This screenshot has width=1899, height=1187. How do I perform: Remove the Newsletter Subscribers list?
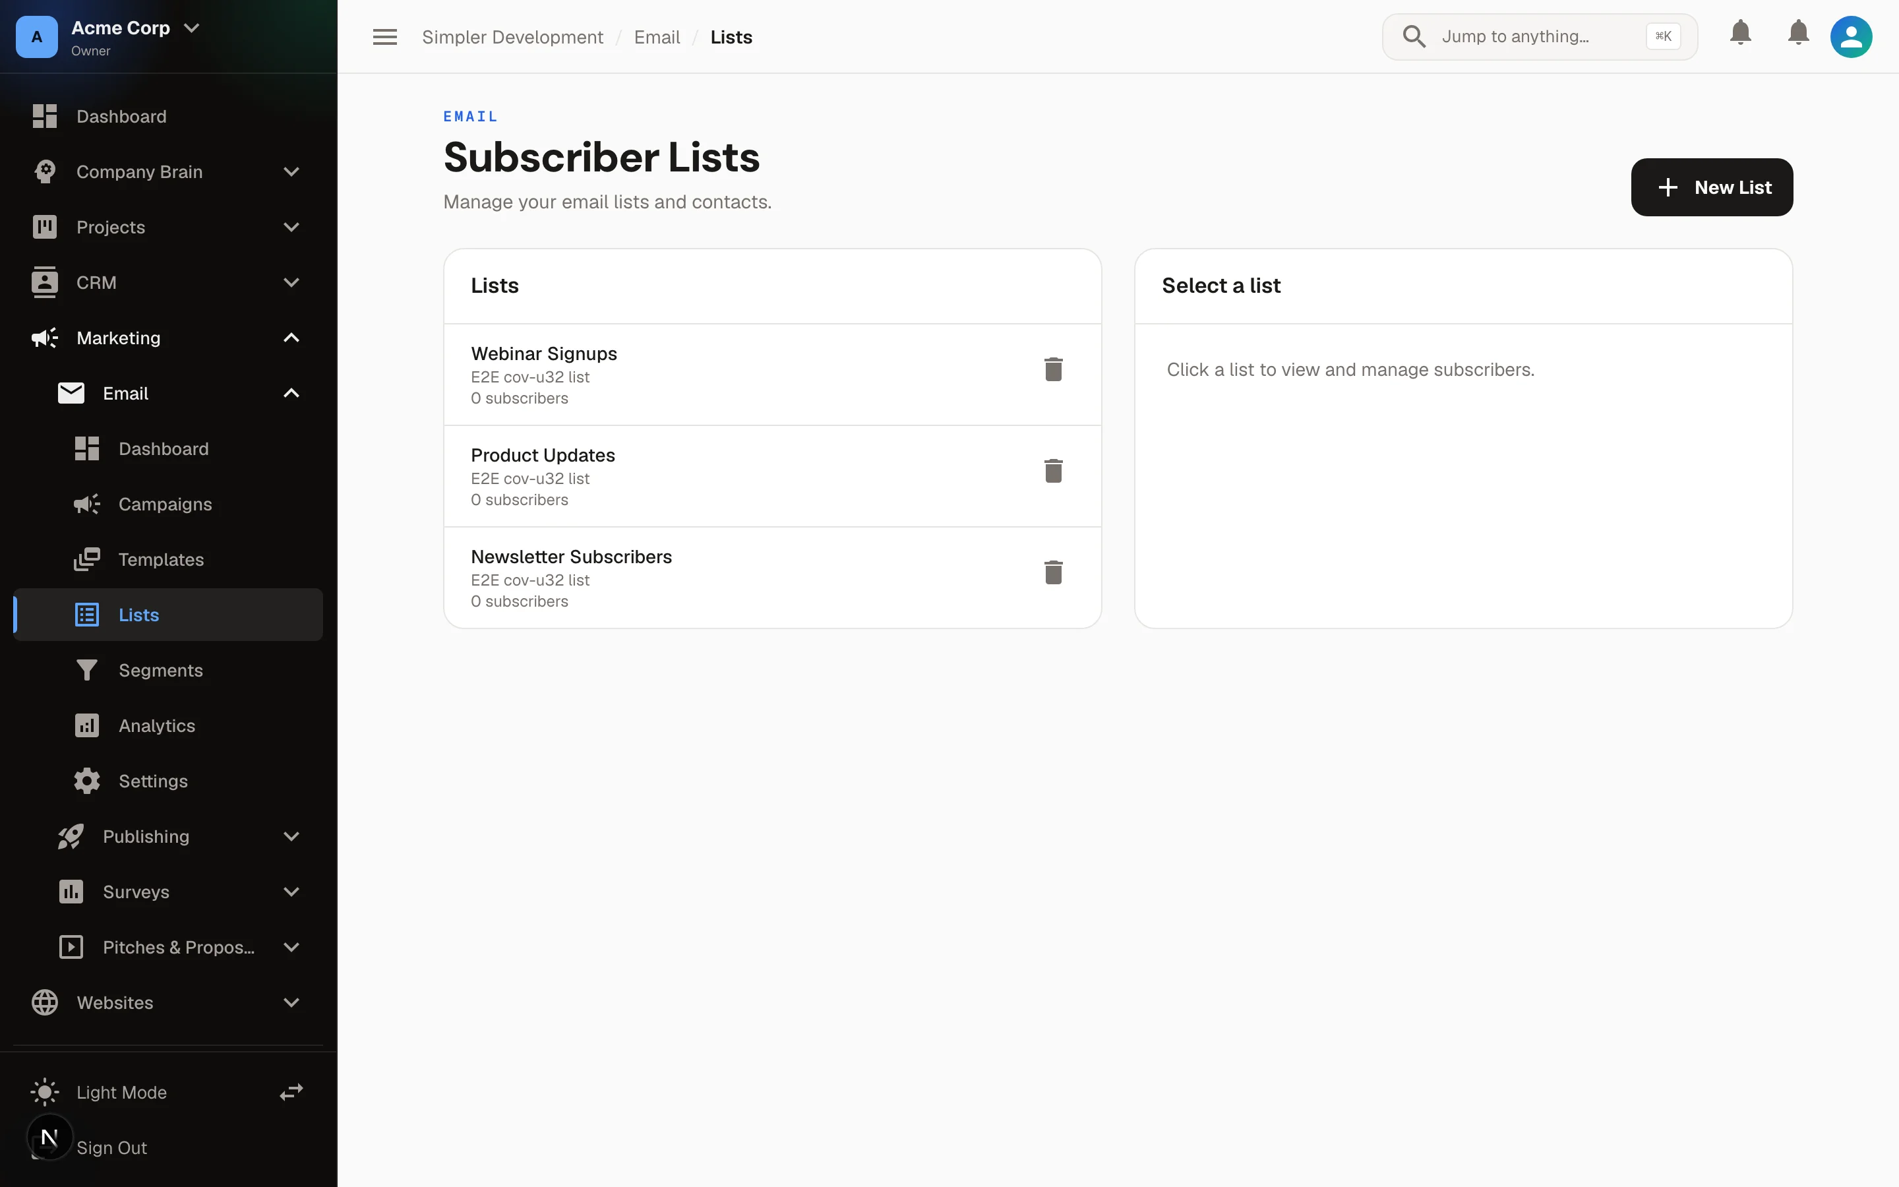[1053, 572]
